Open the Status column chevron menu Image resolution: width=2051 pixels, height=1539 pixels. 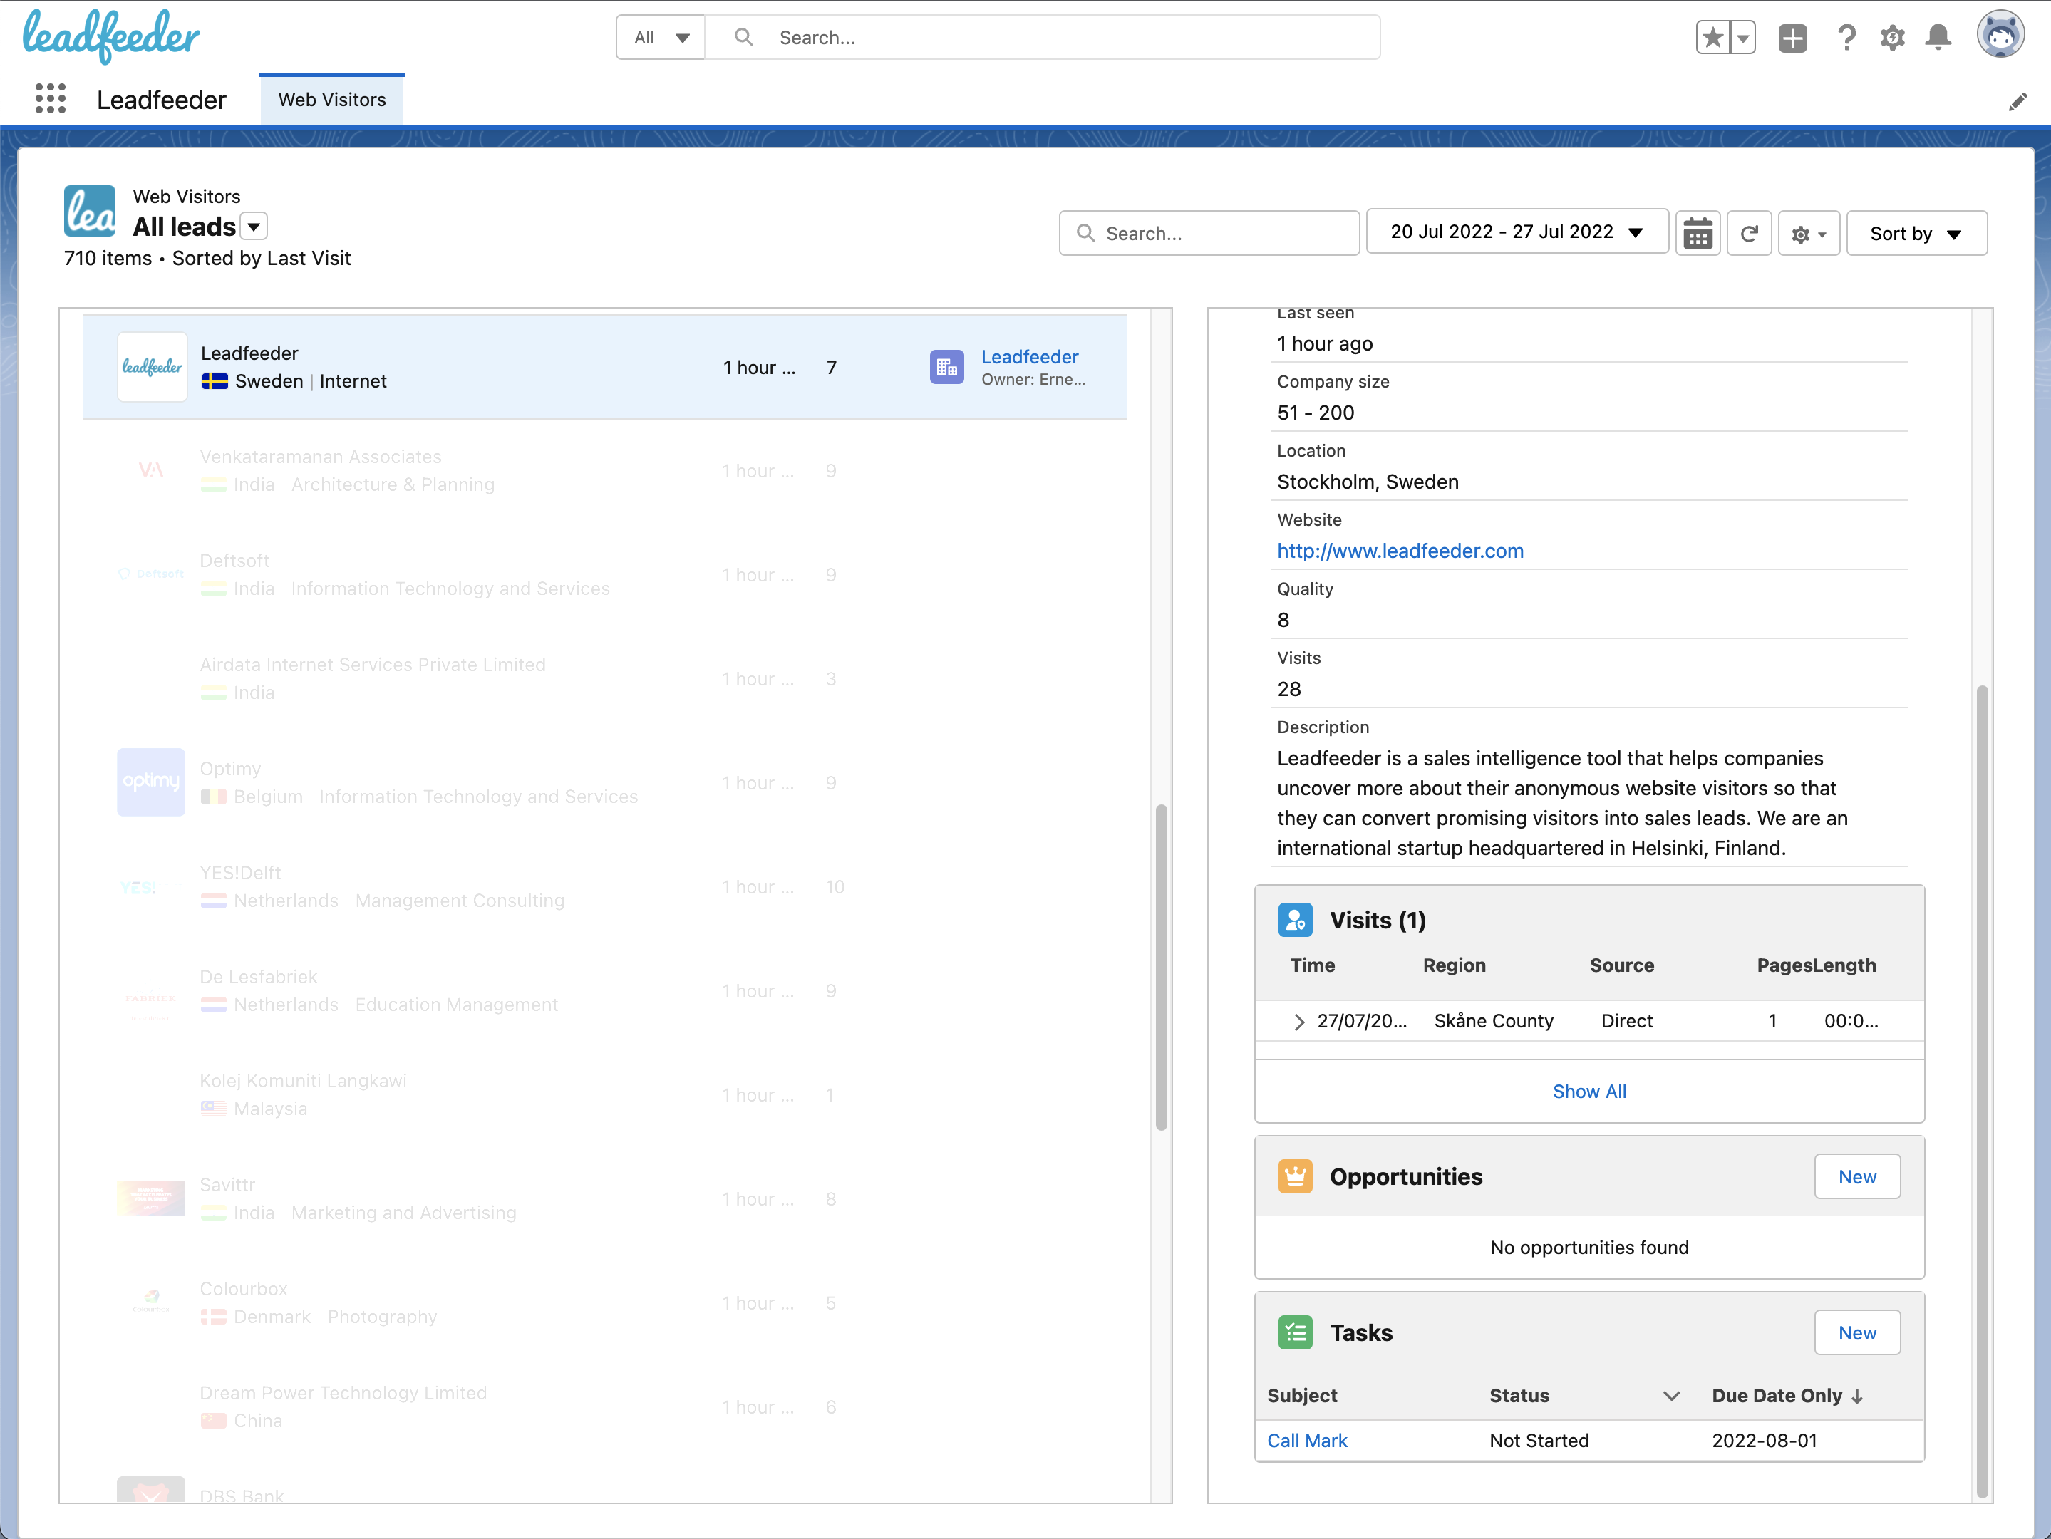(x=1671, y=1396)
